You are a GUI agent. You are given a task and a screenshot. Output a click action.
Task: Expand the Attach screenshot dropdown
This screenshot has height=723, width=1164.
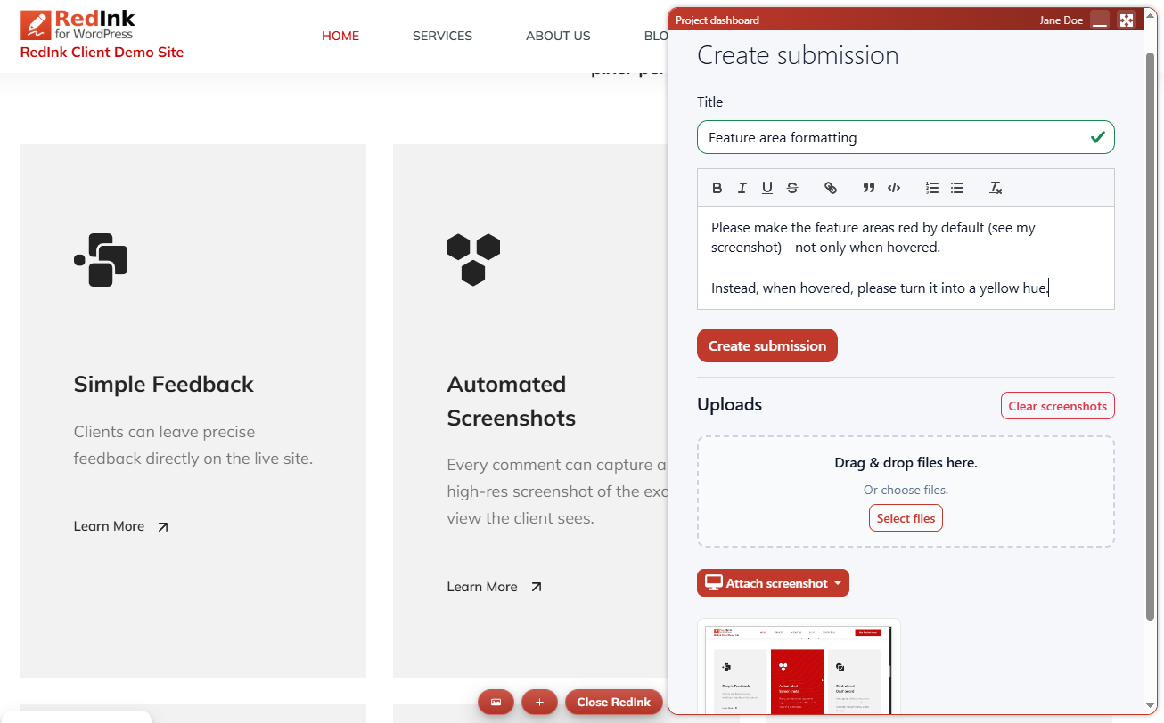773,583
